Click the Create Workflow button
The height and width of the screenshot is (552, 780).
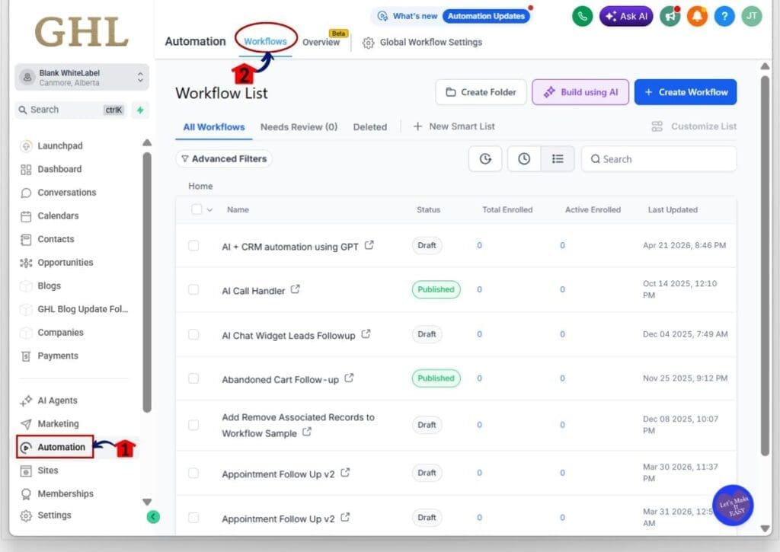[x=685, y=92]
